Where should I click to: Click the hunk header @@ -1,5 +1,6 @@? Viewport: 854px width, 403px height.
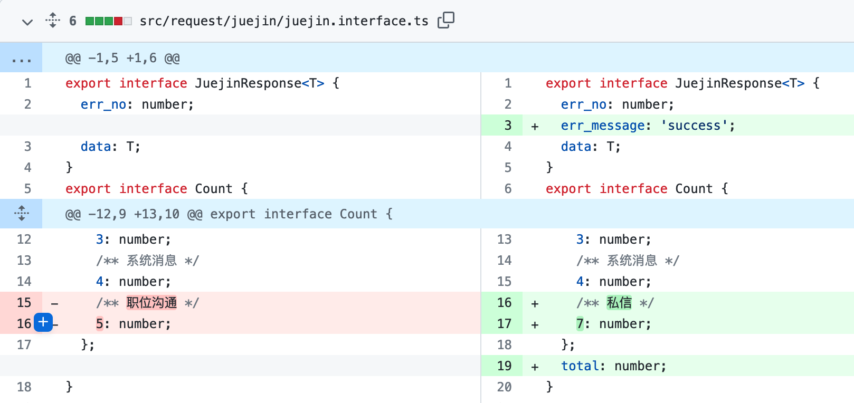click(122, 58)
